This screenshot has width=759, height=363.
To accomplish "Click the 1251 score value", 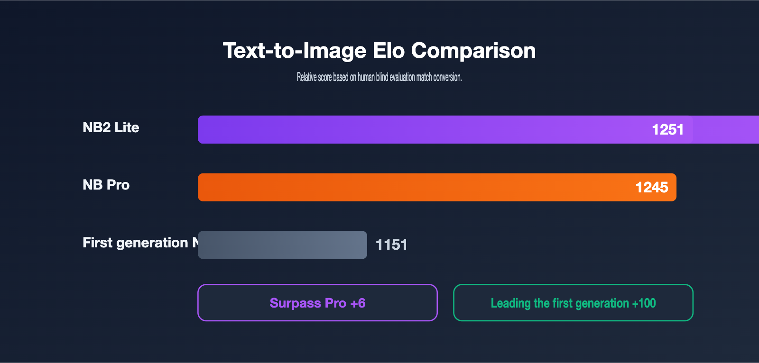I will 667,129.
